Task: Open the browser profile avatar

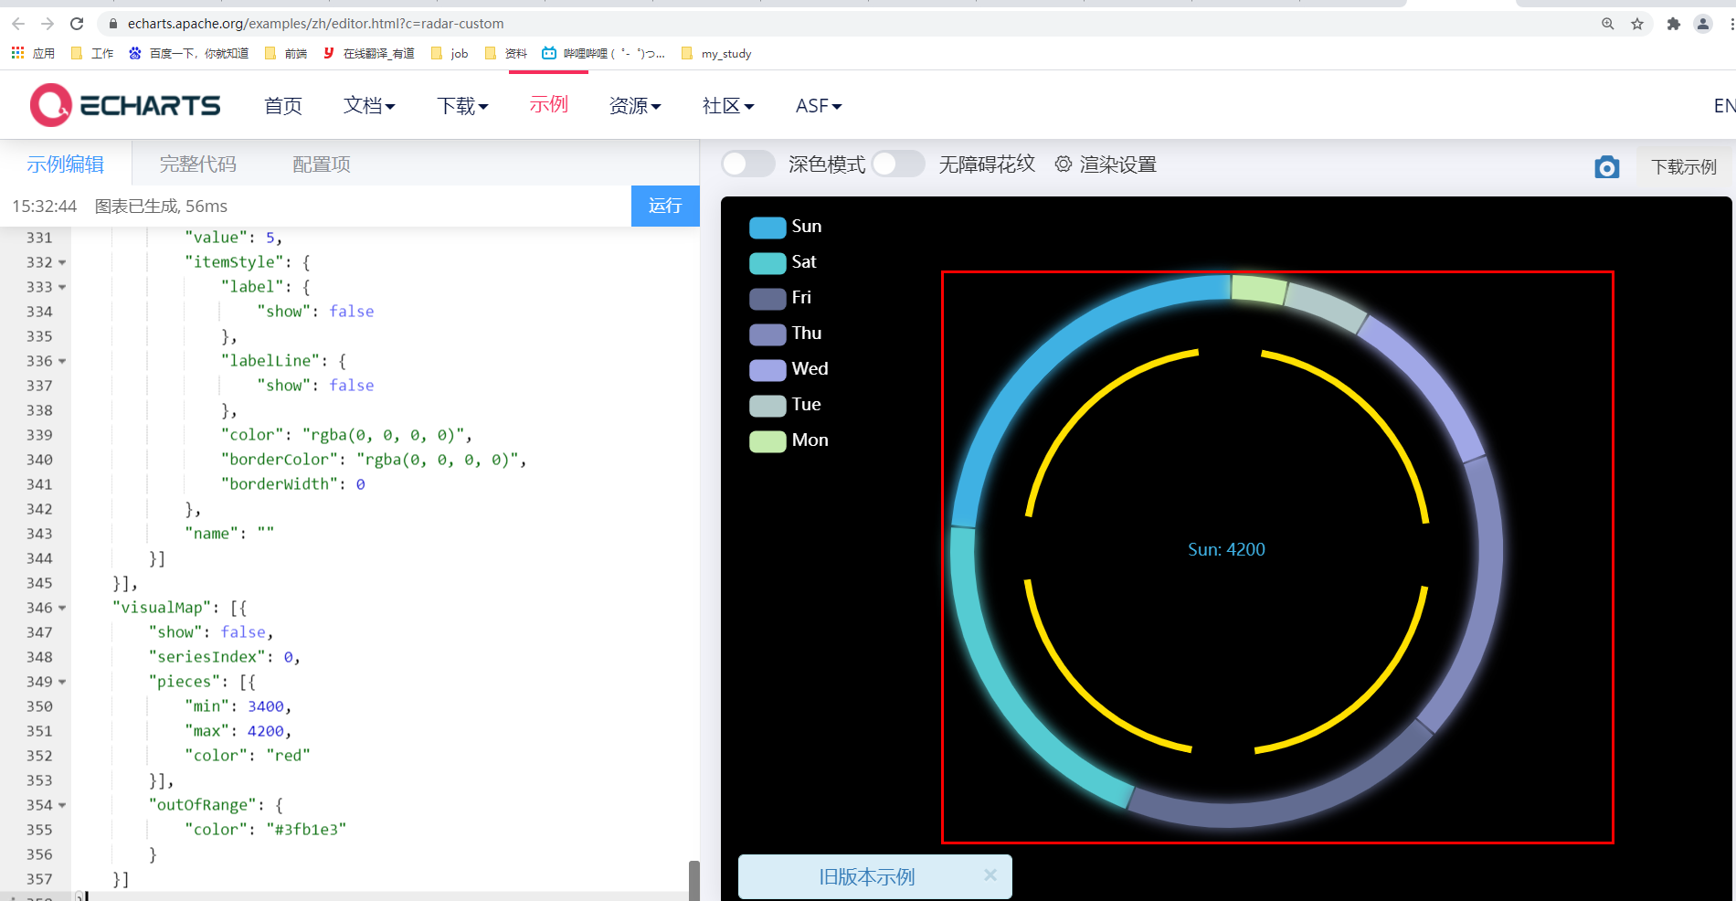Action: (x=1703, y=24)
